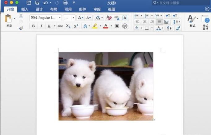Open highlight color dropdown arrow

[x=100, y=26]
